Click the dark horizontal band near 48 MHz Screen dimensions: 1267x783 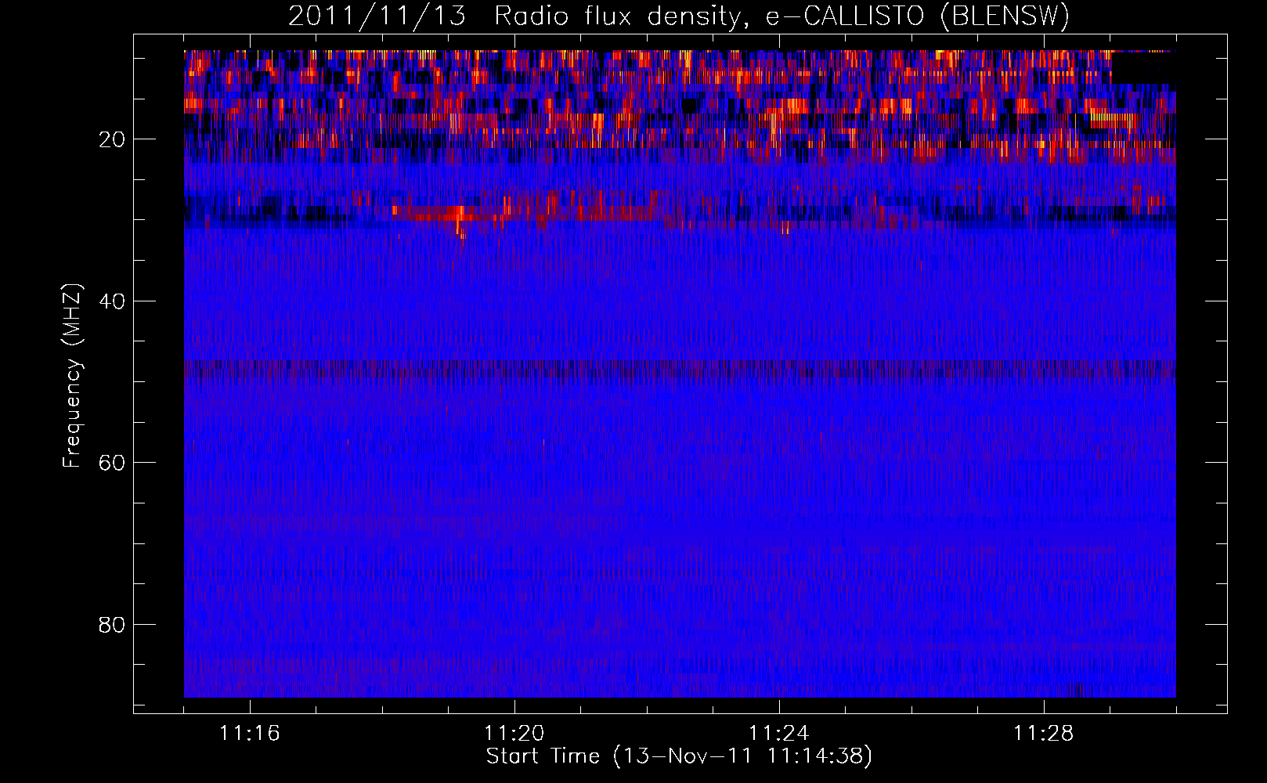click(x=680, y=369)
